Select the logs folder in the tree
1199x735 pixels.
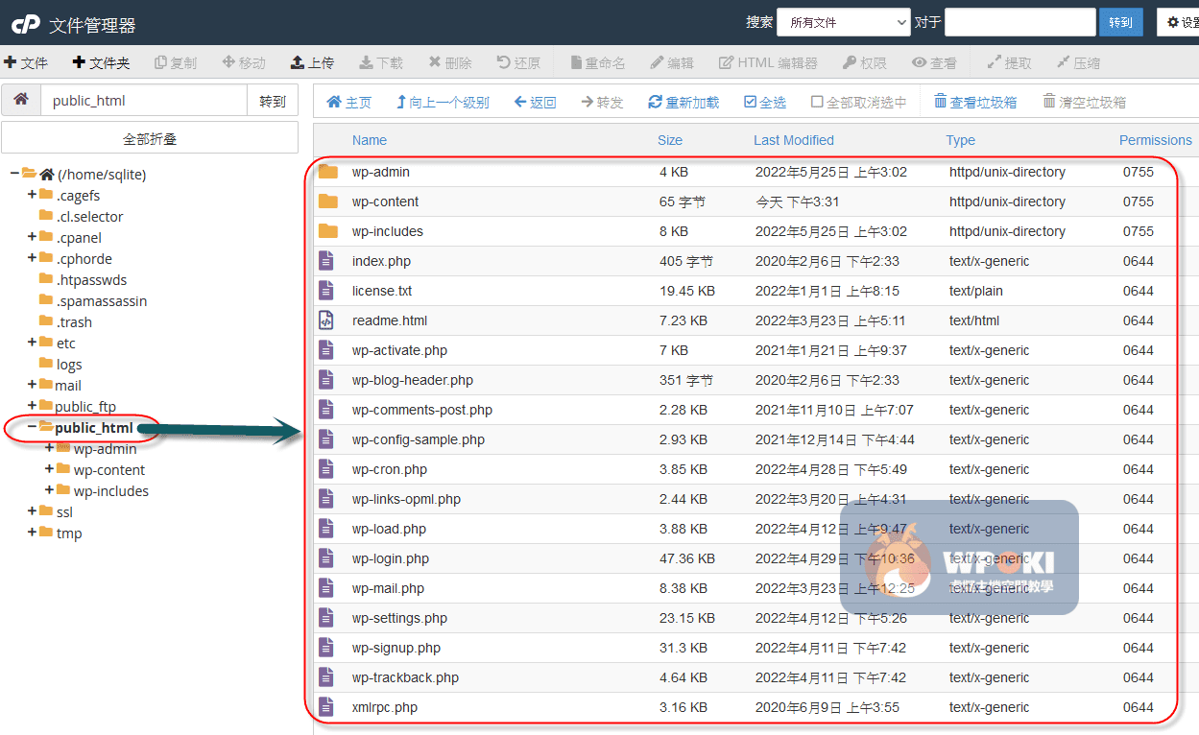(x=69, y=364)
